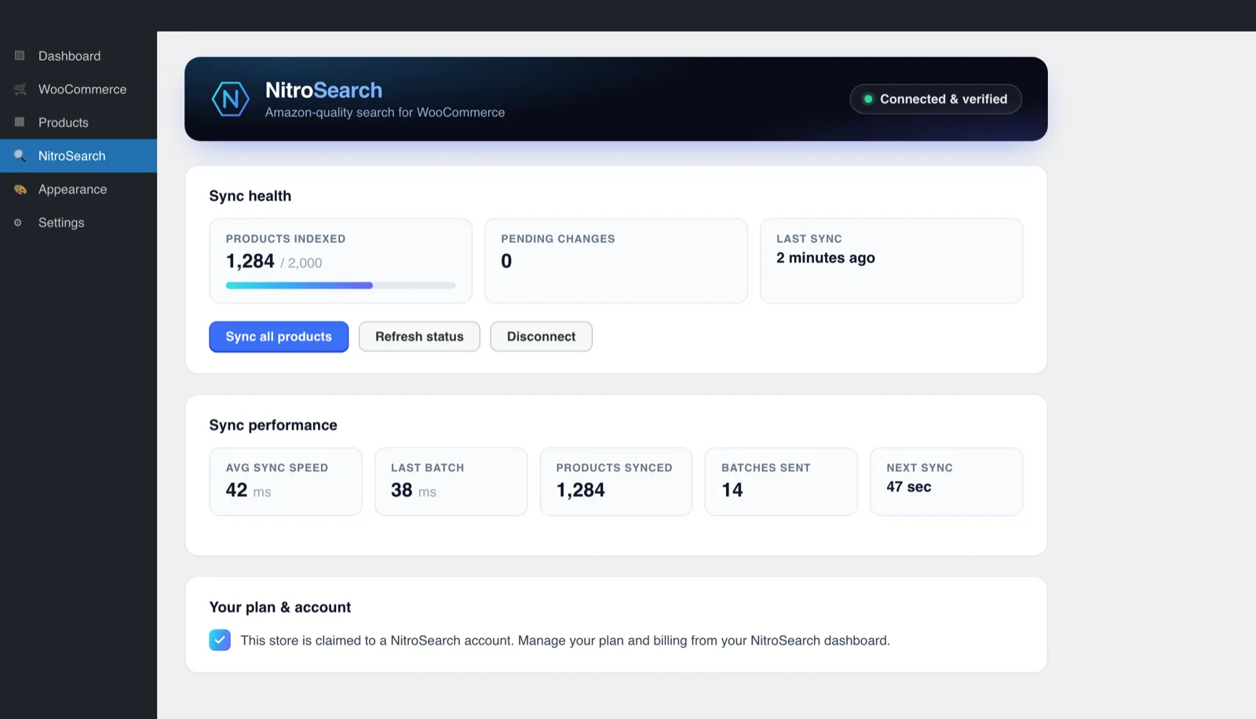
Task: Click the green connection status dot
Action: tap(868, 99)
